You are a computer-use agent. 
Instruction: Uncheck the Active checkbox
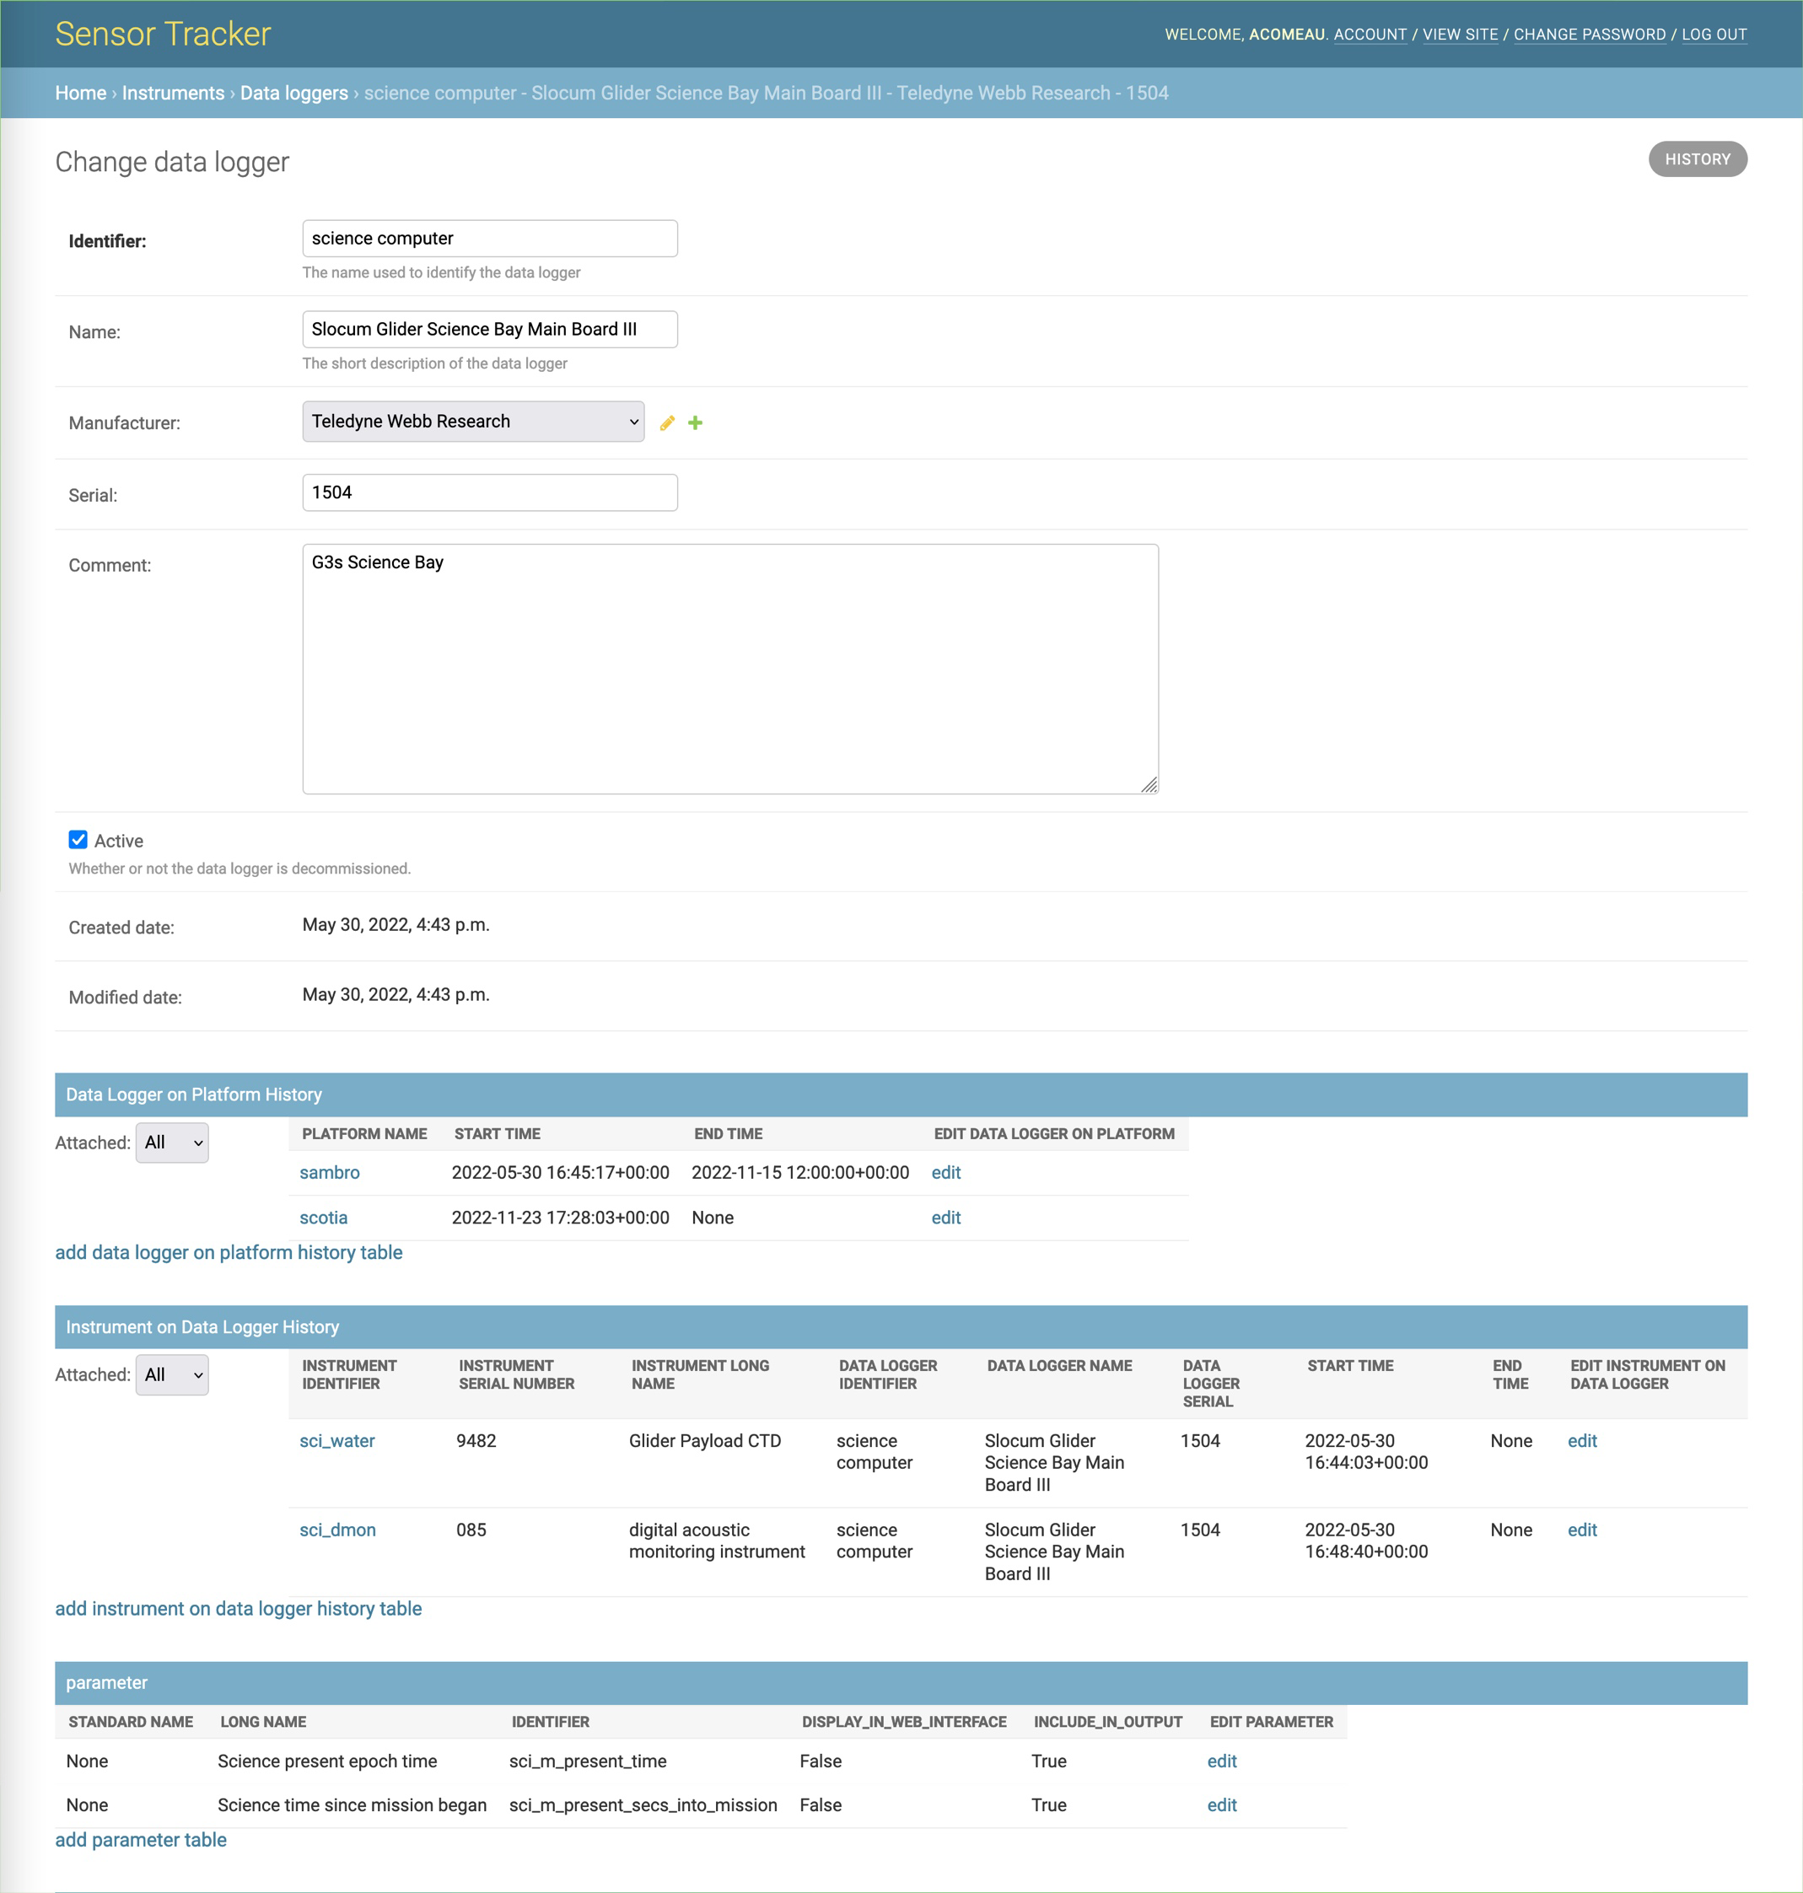coord(78,840)
